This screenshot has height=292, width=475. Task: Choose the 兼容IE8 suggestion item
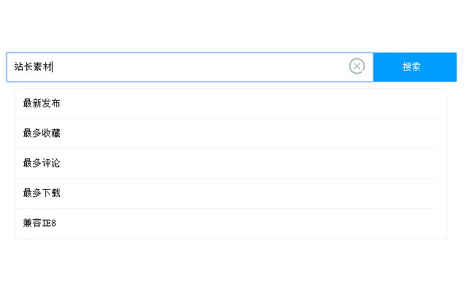tap(40, 223)
